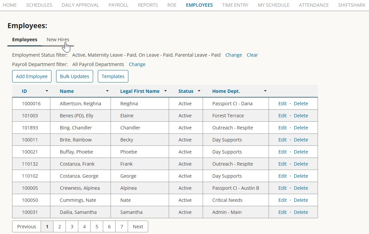The image size is (369, 234).
Task: Open Bulk Updates
Action: tap(75, 76)
